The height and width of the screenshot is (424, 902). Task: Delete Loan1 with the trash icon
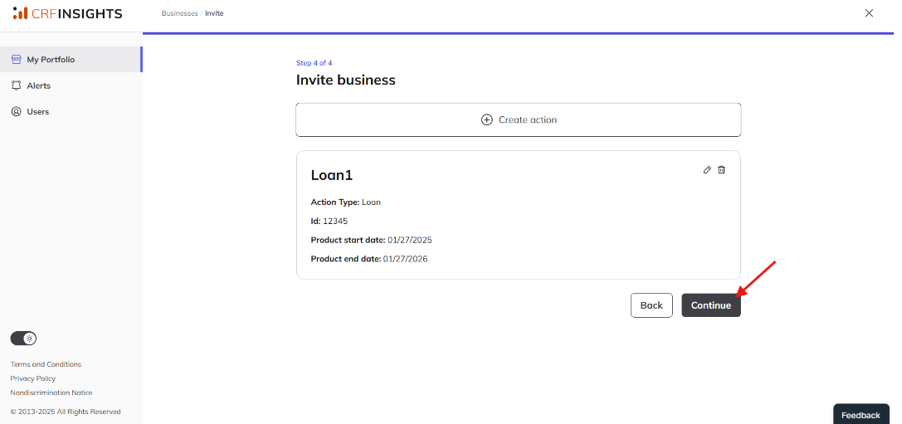pyautogui.click(x=721, y=170)
